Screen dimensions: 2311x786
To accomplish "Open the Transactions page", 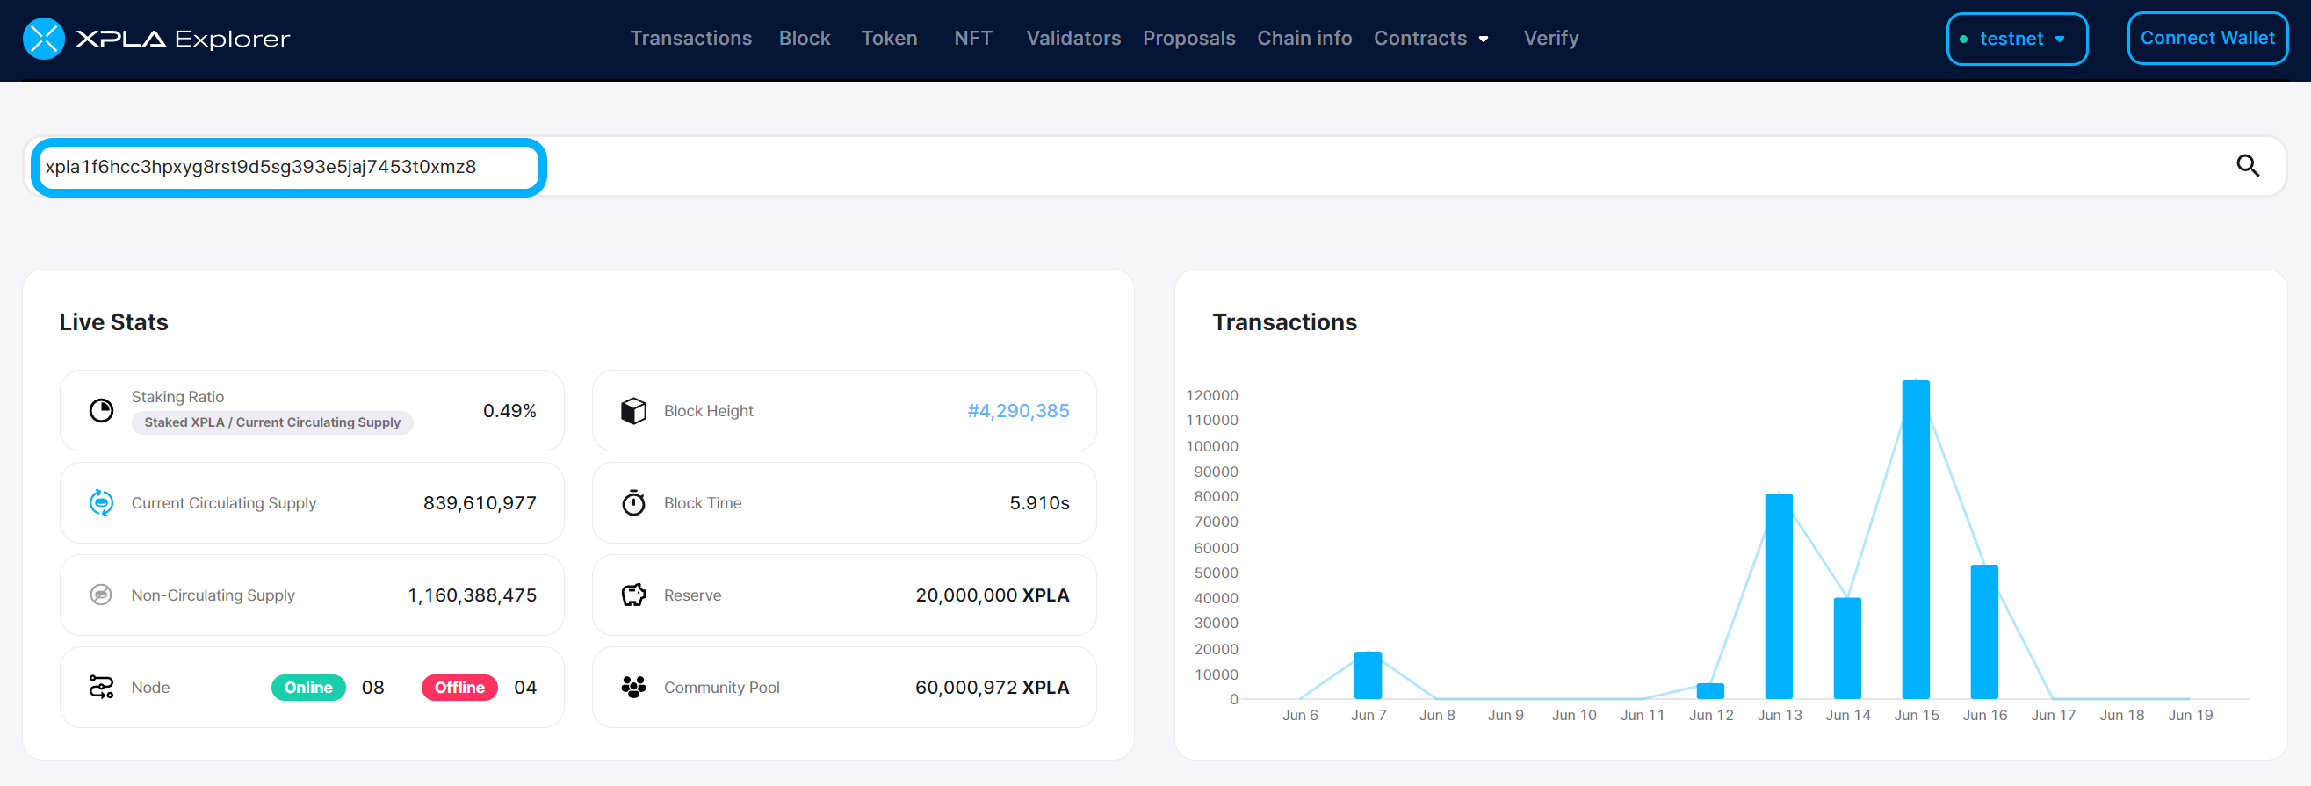I will click(690, 39).
